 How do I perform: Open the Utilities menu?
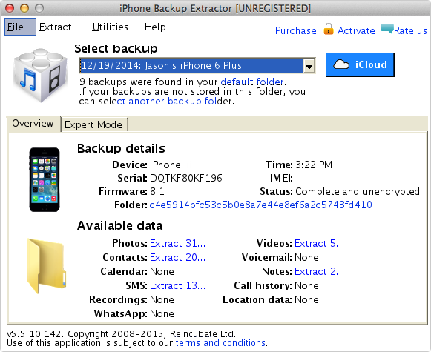110,27
